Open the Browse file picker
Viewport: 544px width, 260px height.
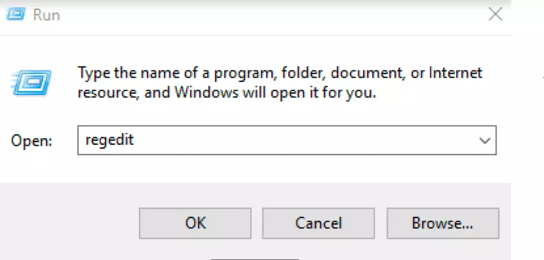pyautogui.click(x=442, y=223)
